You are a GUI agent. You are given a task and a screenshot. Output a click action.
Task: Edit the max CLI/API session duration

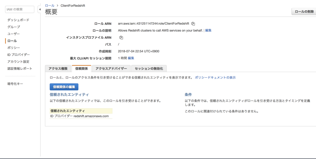click(131, 58)
